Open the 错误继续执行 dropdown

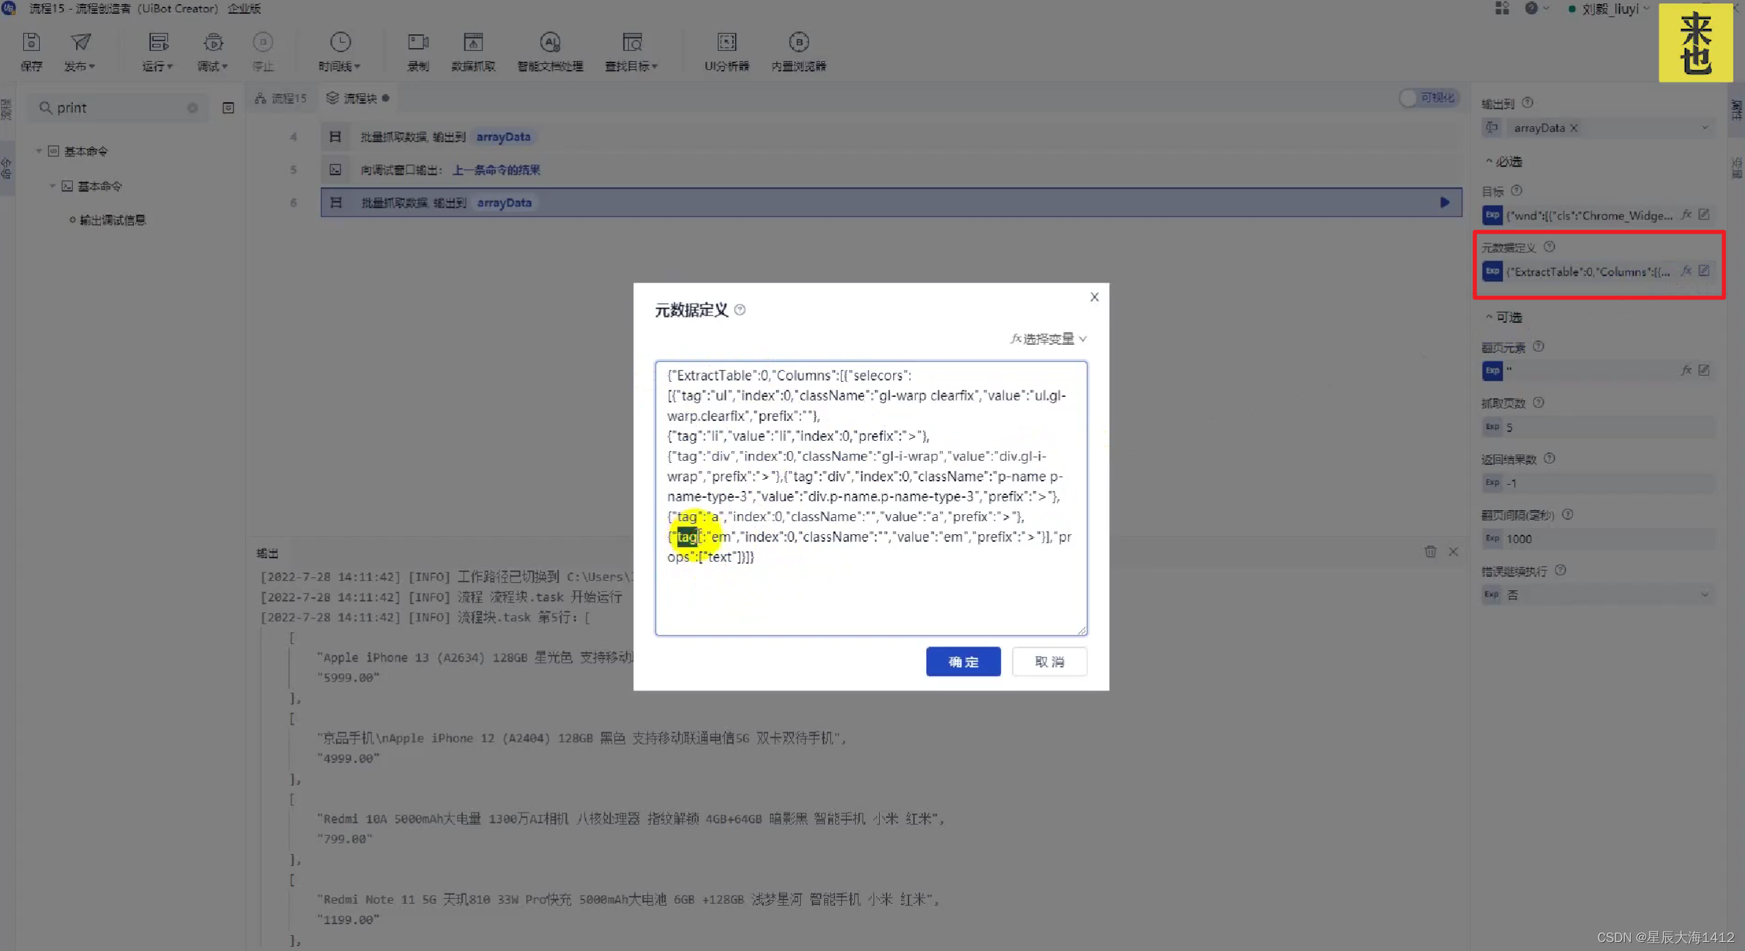[1705, 594]
